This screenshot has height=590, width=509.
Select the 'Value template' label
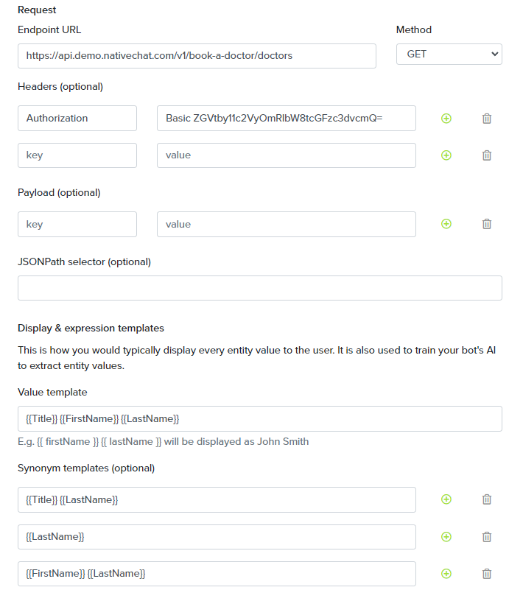click(52, 392)
